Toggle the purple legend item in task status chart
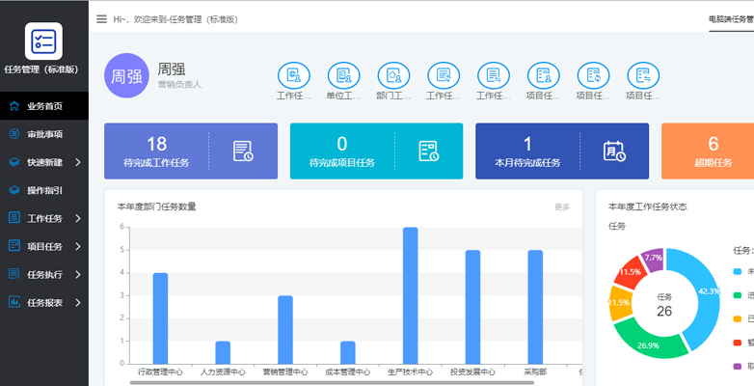The image size is (754, 386). (x=739, y=366)
